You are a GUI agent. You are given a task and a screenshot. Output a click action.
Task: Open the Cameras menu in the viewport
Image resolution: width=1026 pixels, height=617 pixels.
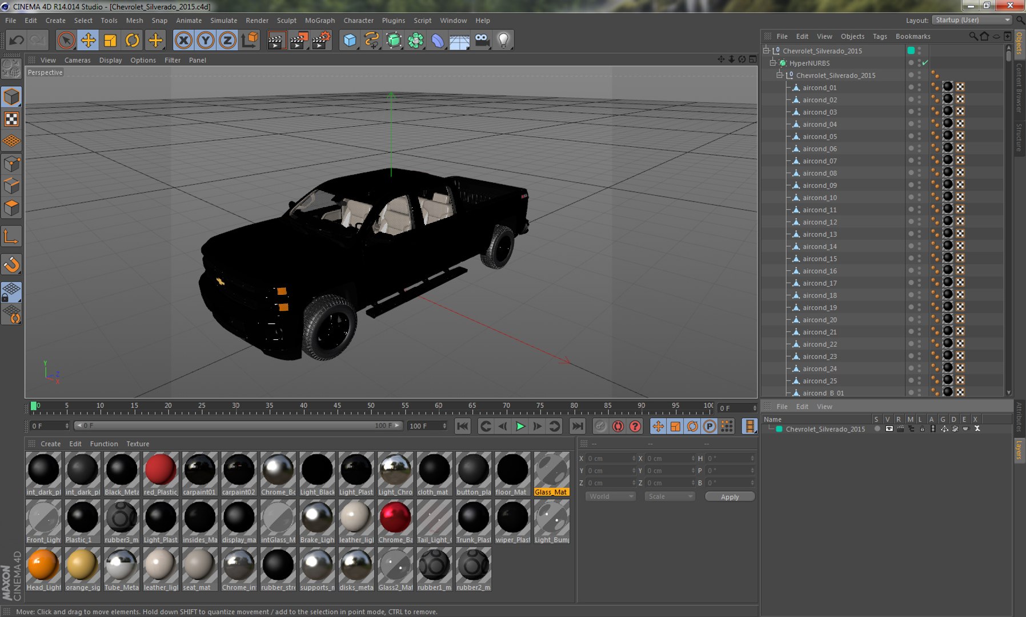[77, 60]
